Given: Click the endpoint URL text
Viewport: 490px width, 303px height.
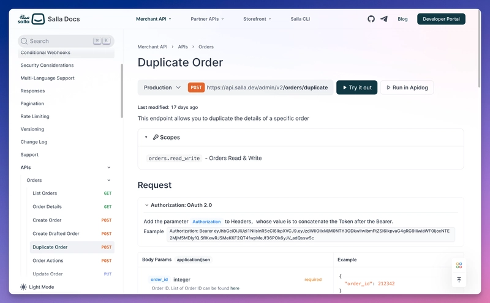Looking at the screenshot, I should [267, 88].
